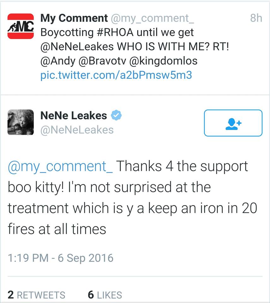This screenshot has width=270, height=303.
Task: Click the 1:19 PM - 6 Sep 2016 timestamp
Action: [60, 258]
